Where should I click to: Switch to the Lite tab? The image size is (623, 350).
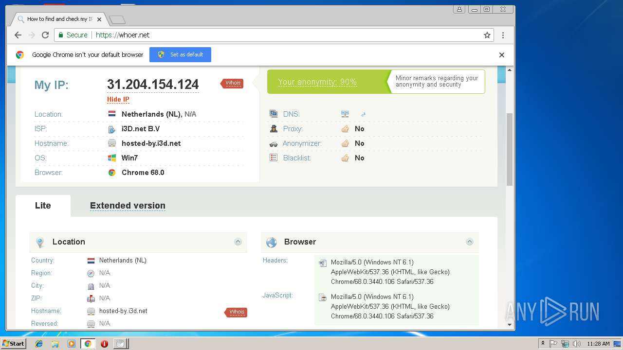point(43,206)
